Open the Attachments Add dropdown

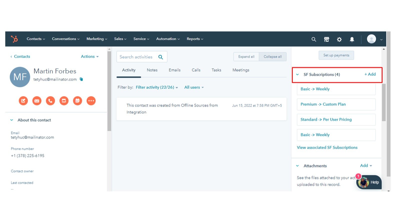click(x=366, y=166)
